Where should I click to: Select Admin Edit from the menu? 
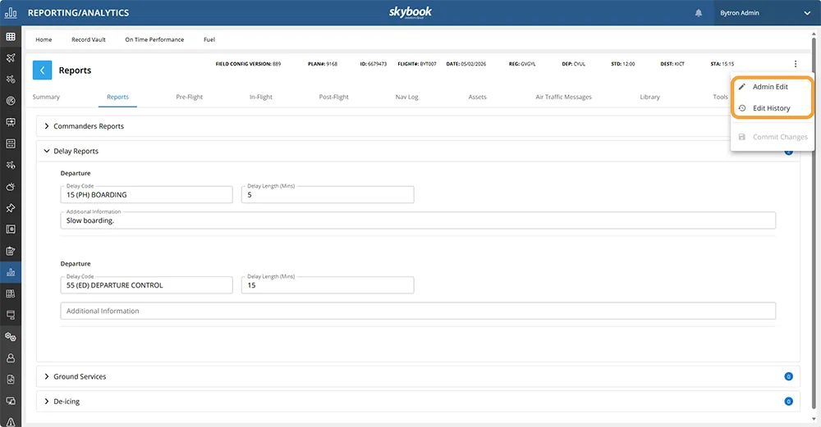pos(769,87)
